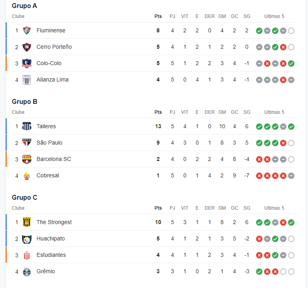
Task: Click the Pts column header in Grupo A
Action: (158, 16)
